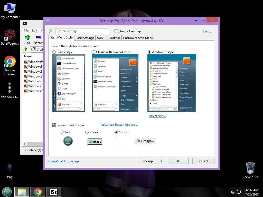Select the Windows 7 style radio button
Screen dimensions: 263x197
149,52
